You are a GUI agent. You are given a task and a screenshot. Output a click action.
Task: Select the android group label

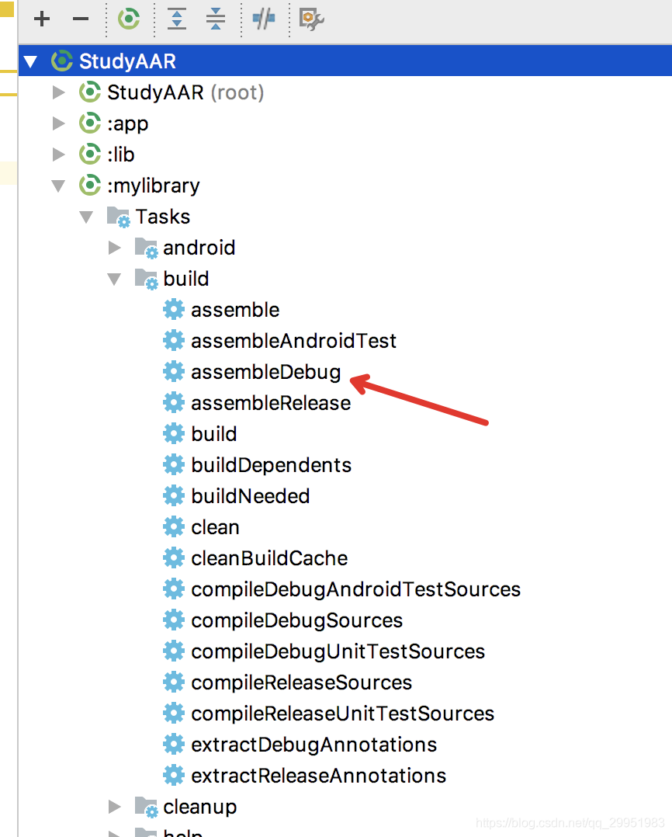coord(199,248)
